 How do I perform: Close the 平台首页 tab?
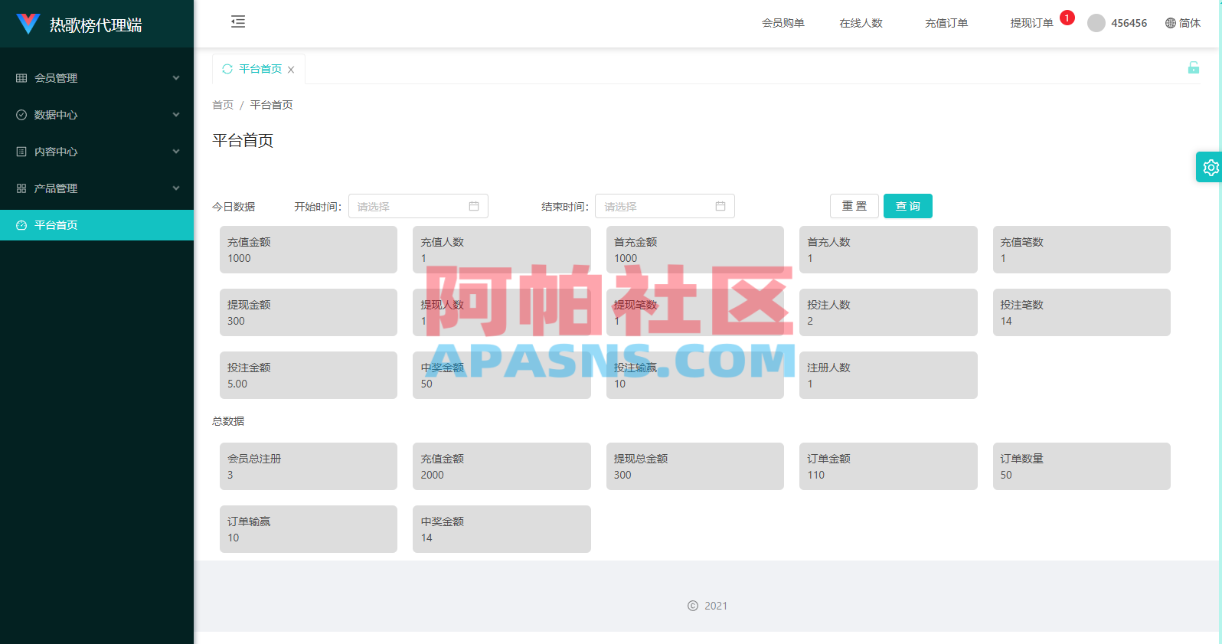(291, 70)
